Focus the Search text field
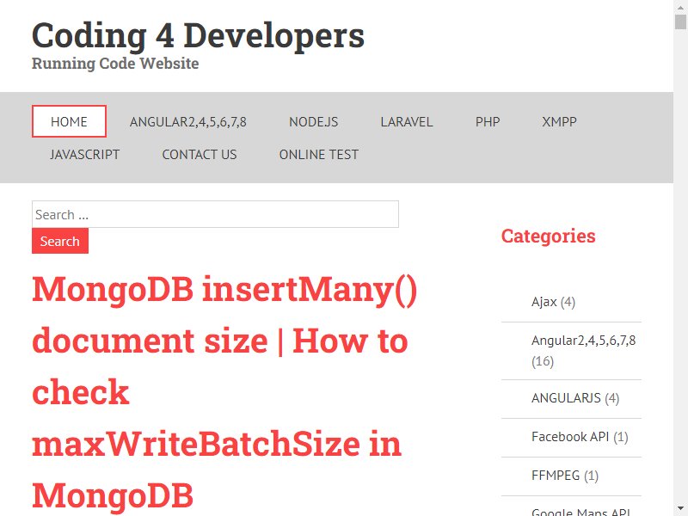 pyautogui.click(x=216, y=214)
